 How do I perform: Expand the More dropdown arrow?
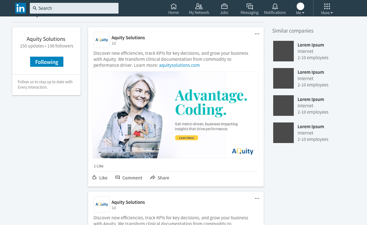click(332, 13)
